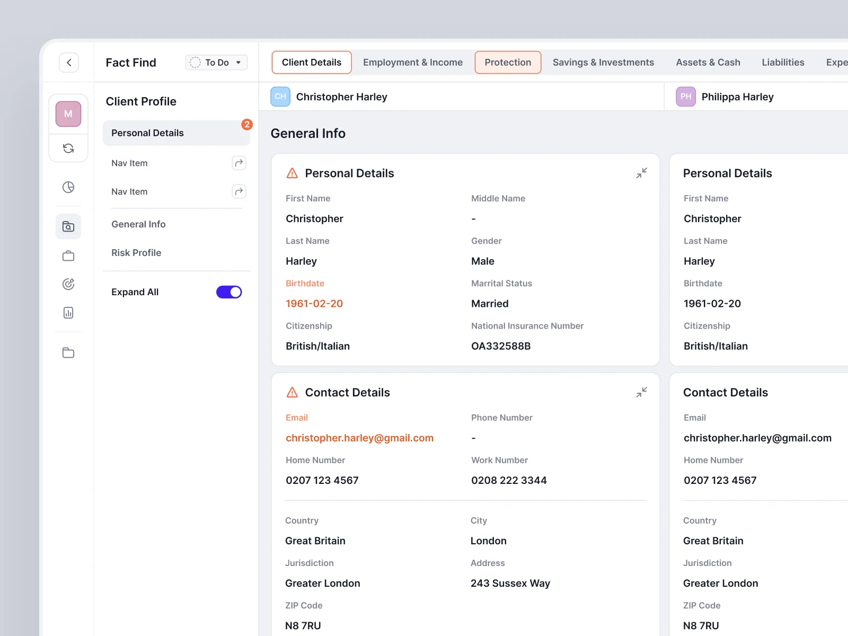Click Jurisdiction value in Christopher's Contact Details

click(x=323, y=583)
